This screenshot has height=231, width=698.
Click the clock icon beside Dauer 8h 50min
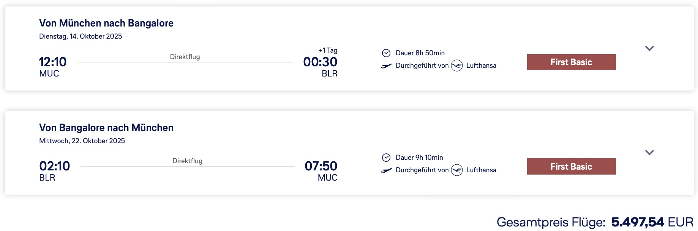coord(386,53)
